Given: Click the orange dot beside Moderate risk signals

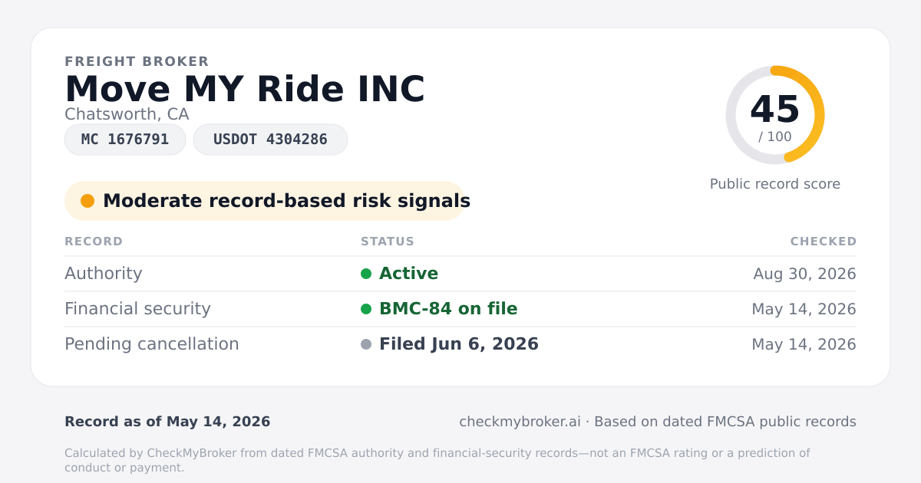Looking at the screenshot, I should [87, 201].
